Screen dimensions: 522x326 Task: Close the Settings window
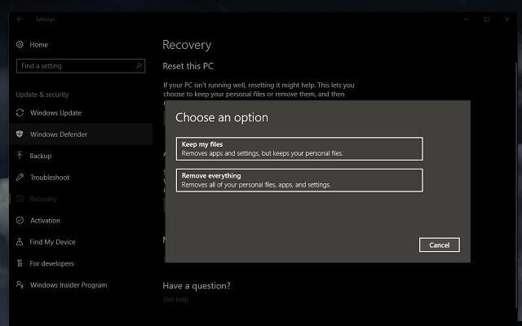pyautogui.click(x=507, y=20)
